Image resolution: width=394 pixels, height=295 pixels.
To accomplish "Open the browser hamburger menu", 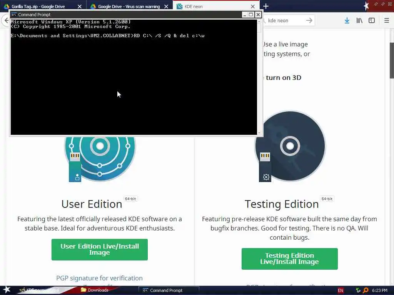I will (387, 20).
